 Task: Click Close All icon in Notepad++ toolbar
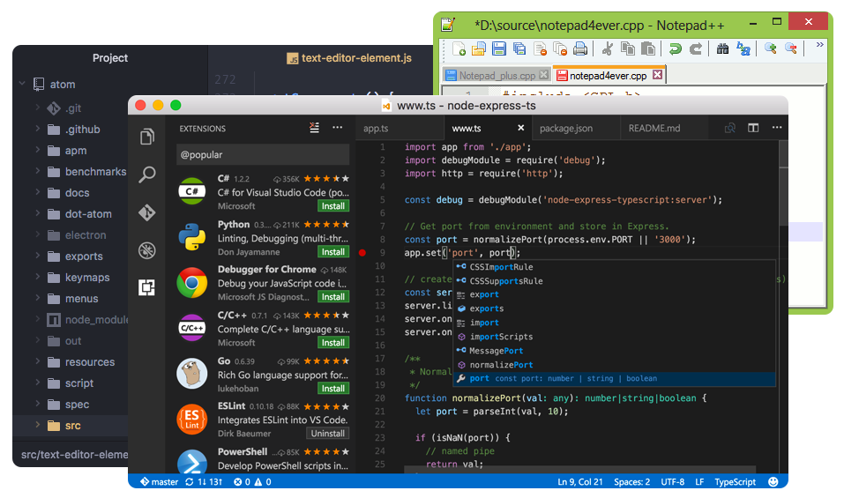(x=560, y=49)
